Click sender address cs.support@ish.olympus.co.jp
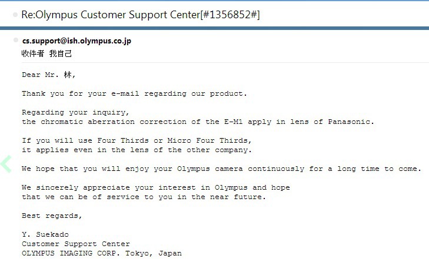Screen dimensions: 429x259 [x=77, y=41]
